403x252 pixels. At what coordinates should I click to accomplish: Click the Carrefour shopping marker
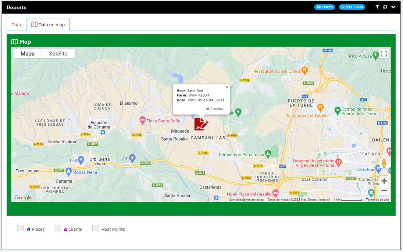378,169
